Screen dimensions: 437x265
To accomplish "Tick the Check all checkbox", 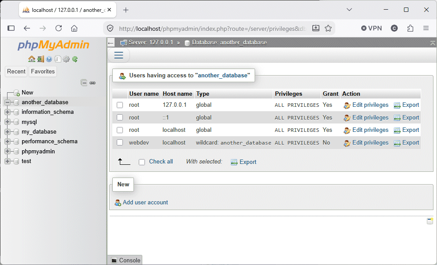I will point(142,162).
